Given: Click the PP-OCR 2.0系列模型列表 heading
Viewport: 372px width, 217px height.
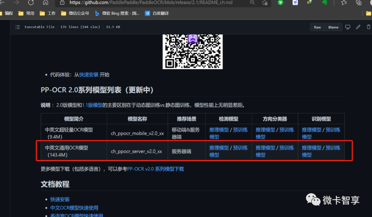Looking at the screenshot, I should 97,90.
